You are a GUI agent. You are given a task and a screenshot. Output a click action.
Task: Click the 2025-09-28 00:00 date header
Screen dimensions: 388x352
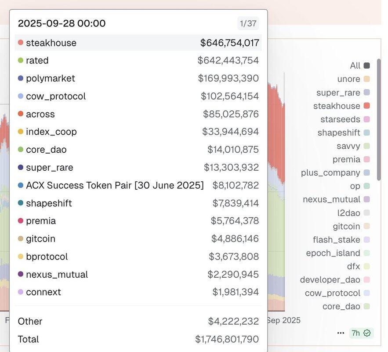click(x=62, y=23)
